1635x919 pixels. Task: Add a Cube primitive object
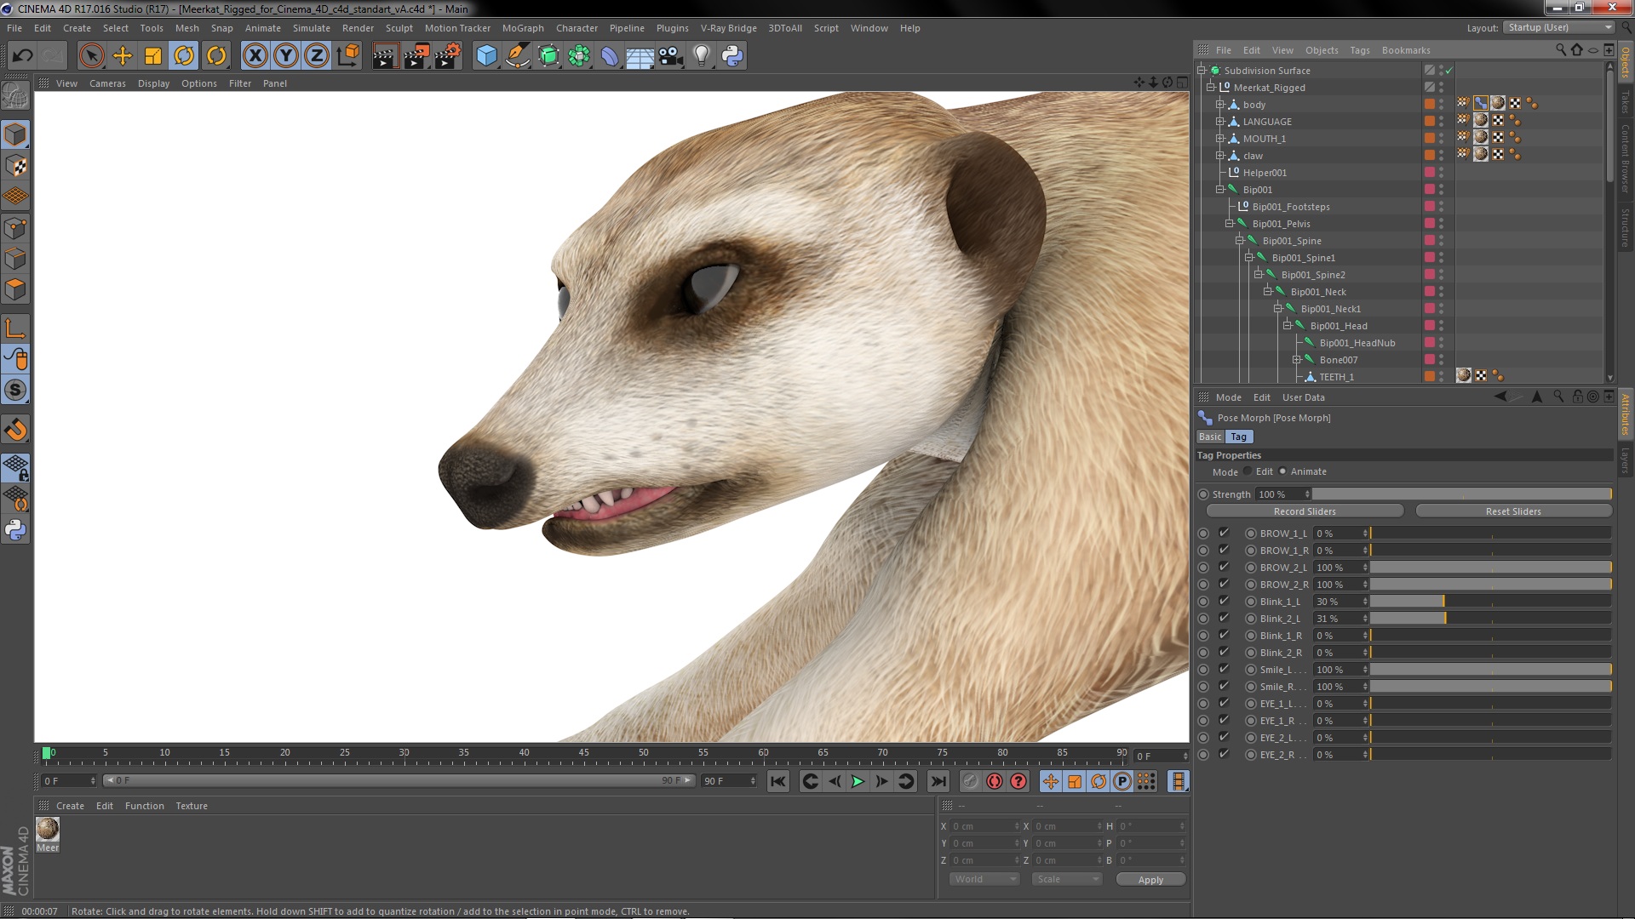click(x=486, y=56)
